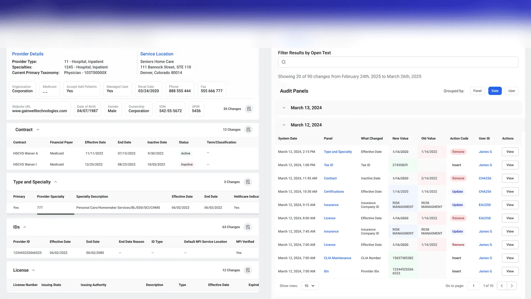Open License section audit log icon
The image size is (531, 299).
coord(248,270)
